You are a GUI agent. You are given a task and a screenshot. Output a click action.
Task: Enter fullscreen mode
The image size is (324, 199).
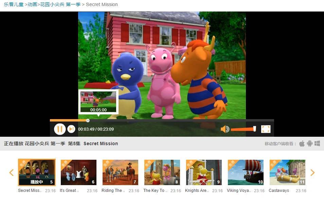pyautogui.click(x=266, y=129)
